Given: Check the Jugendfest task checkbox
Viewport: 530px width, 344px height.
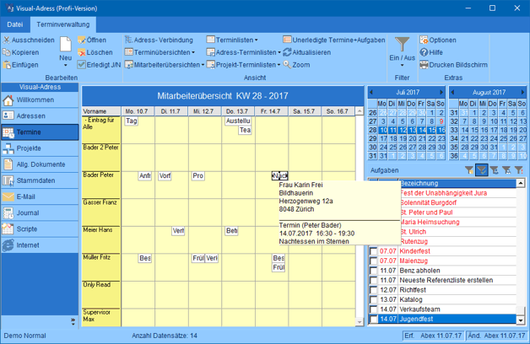Looking at the screenshot, I should 374,320.
